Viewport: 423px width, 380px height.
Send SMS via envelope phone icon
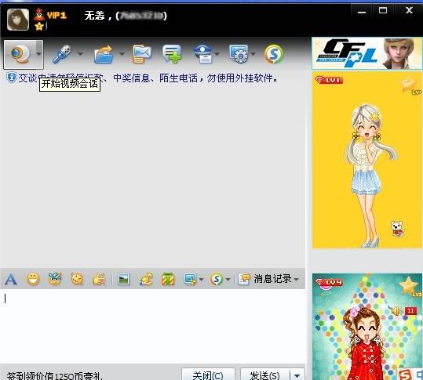pyautogui.click(x=141, y=54)
